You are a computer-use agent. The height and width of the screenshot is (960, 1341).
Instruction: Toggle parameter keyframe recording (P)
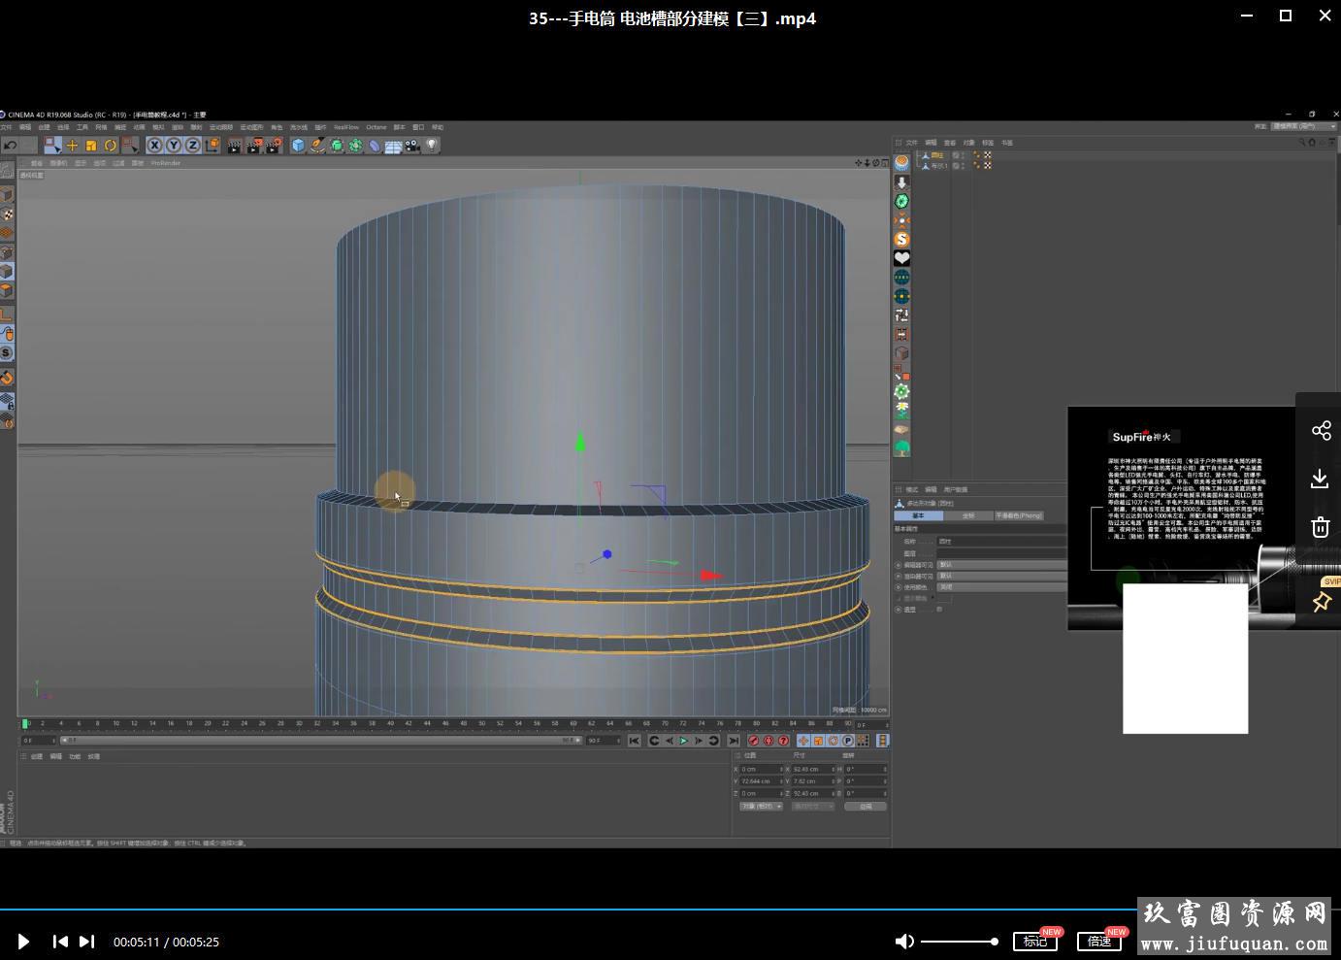tap(848, 741)
